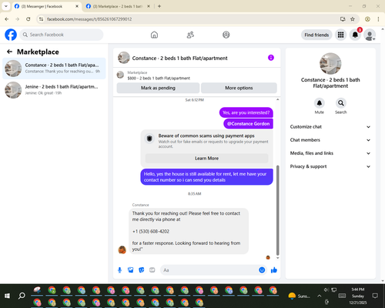385x308 pixels.
Task: Switch to Marketplace - 2 beds tab
Action: 117,6
